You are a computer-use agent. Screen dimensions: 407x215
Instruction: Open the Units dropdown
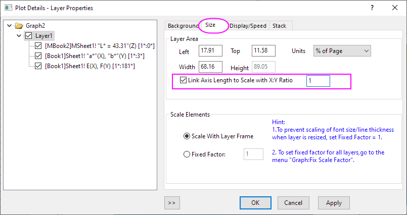coord(342,51)
